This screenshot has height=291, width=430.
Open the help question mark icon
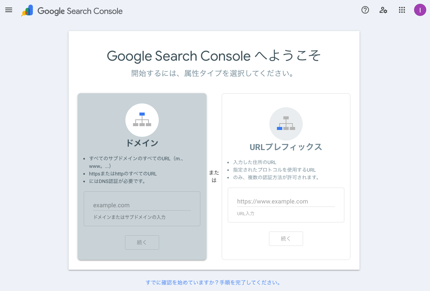pos(365,10)
